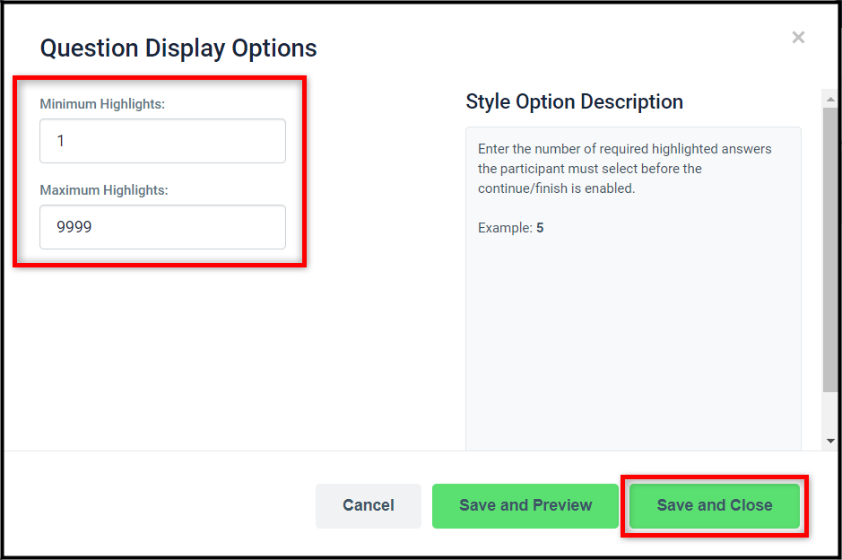
Task: Click the Maximum Highlights label
Action: click(104, 190)
